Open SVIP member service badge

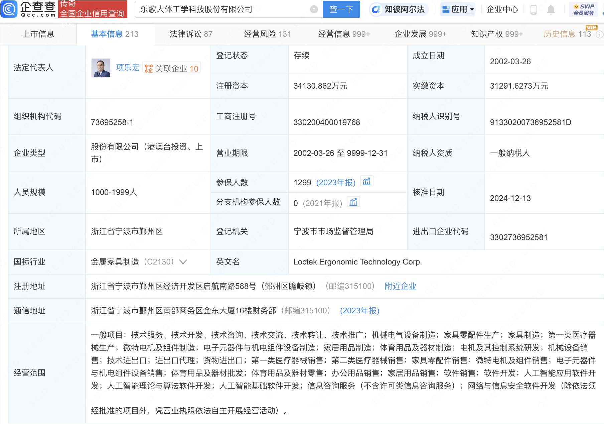click(x=584, y=9)
